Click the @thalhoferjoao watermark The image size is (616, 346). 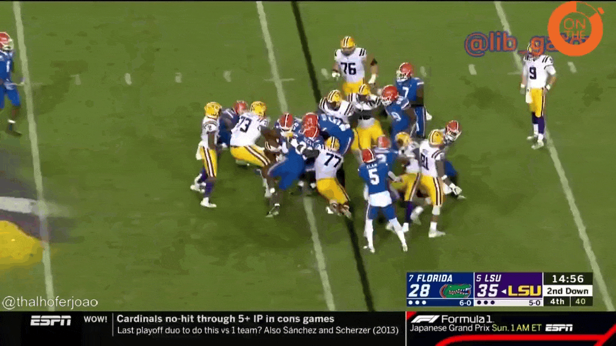click(x=50, y=302)
